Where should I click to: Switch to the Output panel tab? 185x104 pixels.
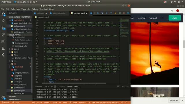pos(62,86)
